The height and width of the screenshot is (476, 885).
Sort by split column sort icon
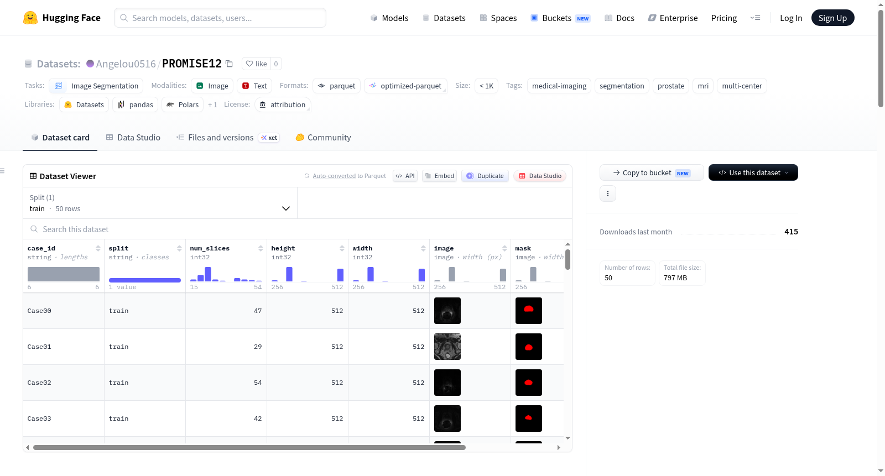tap(179, 248)
